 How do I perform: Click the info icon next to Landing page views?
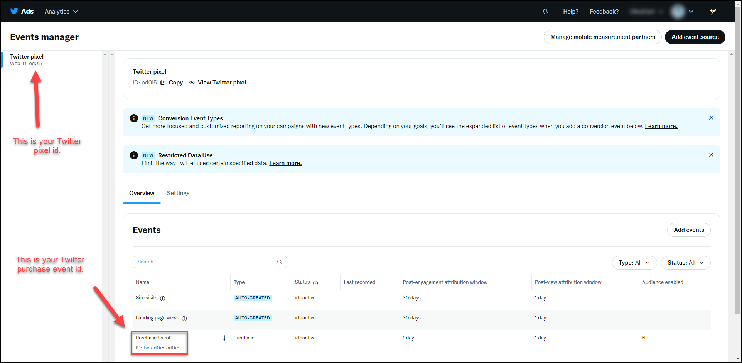184,318
